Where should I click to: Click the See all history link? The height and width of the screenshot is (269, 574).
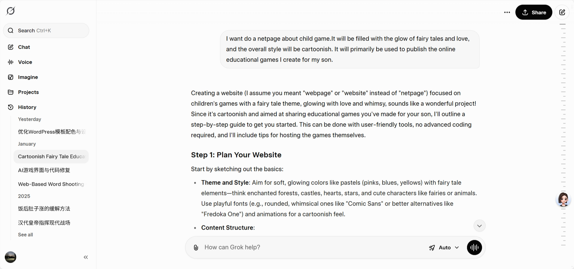tap(26, 235)
